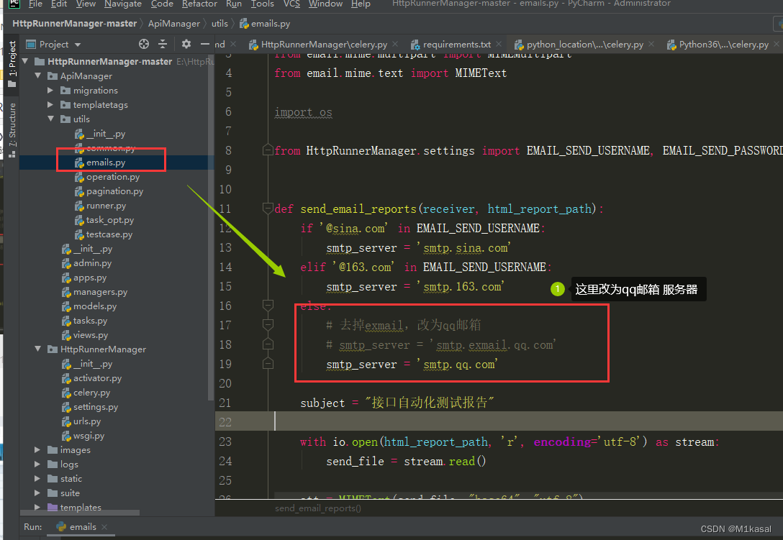Open the Code menu
The height and width of the screenshot is (540, 783).
(x=163, y=4)
